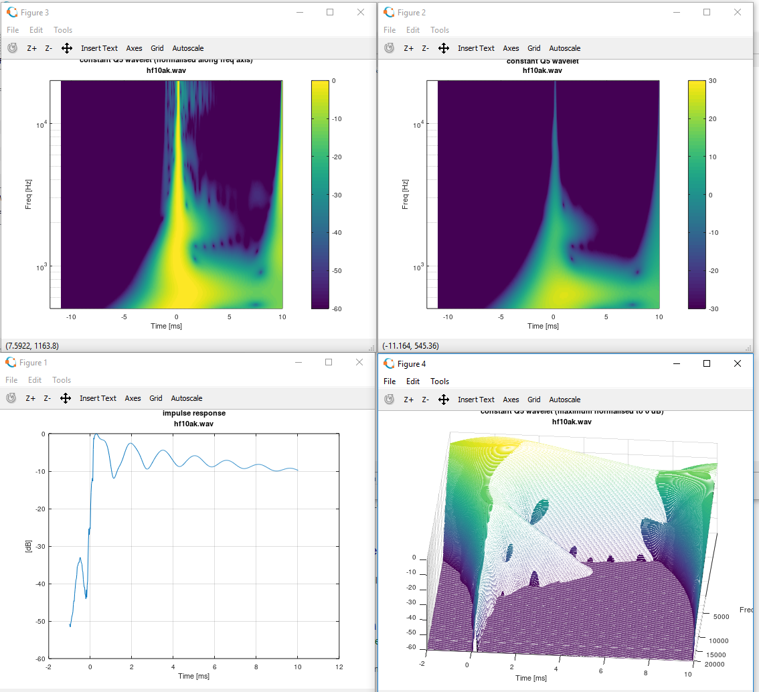Click Z- zoom out button in Figure 3
The height and width of the screenshot is (692, 759).
(48, 48)
